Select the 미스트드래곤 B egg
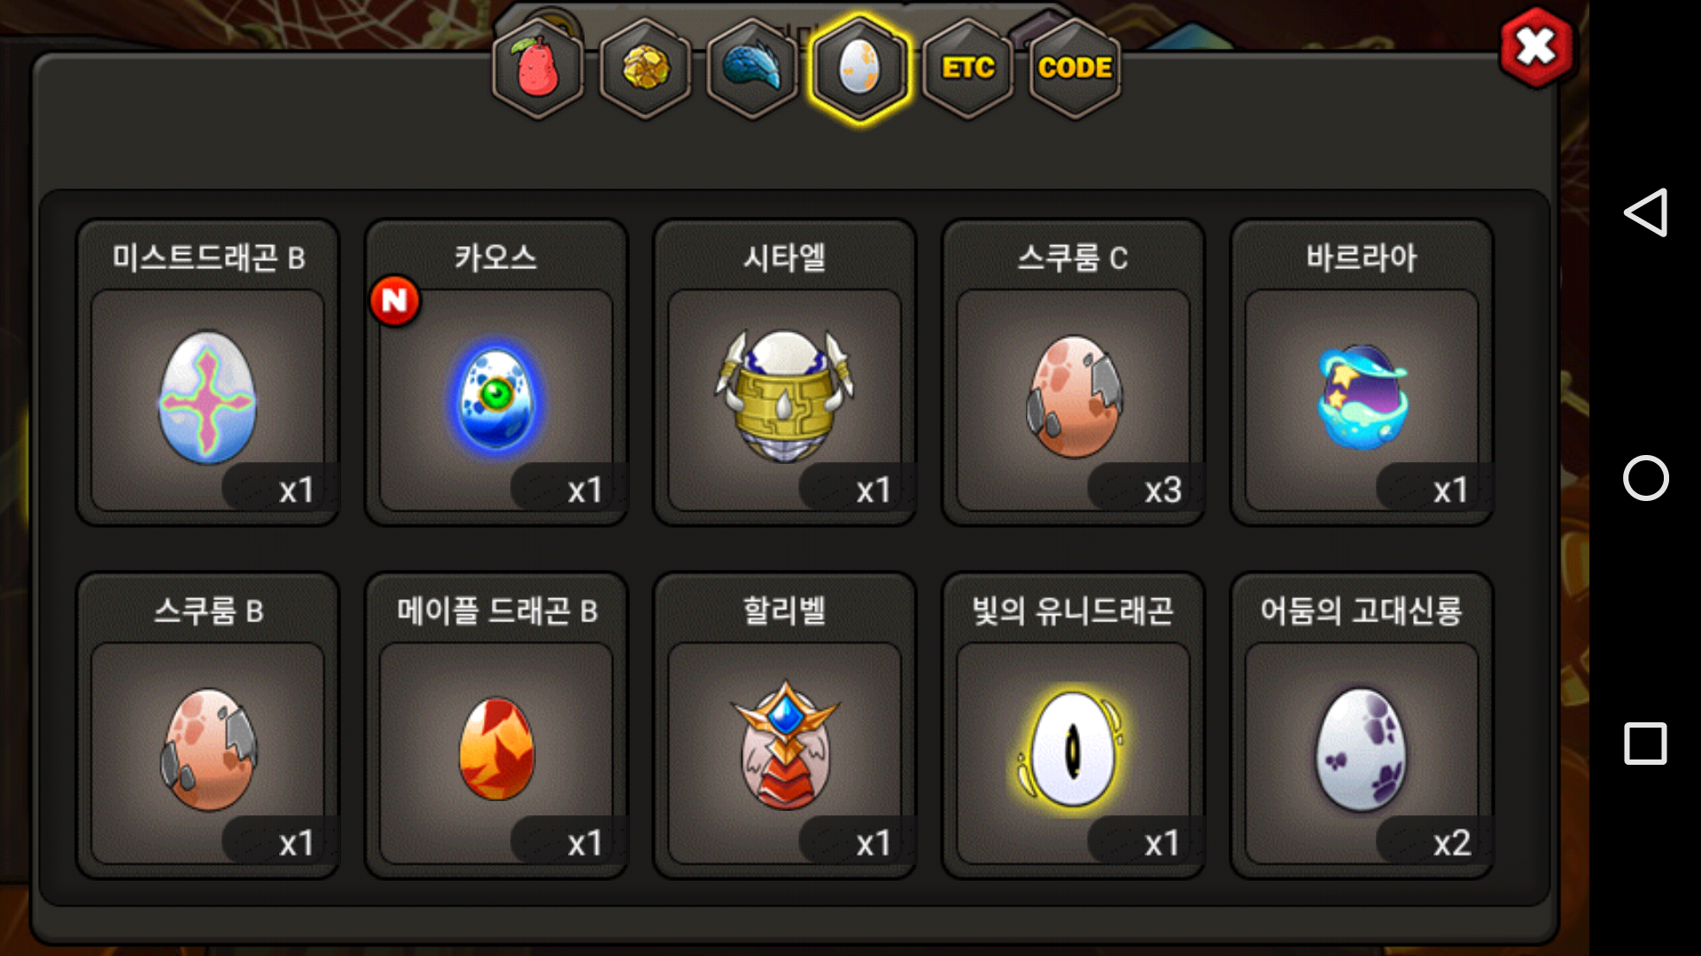 click(x=208, y=373)
